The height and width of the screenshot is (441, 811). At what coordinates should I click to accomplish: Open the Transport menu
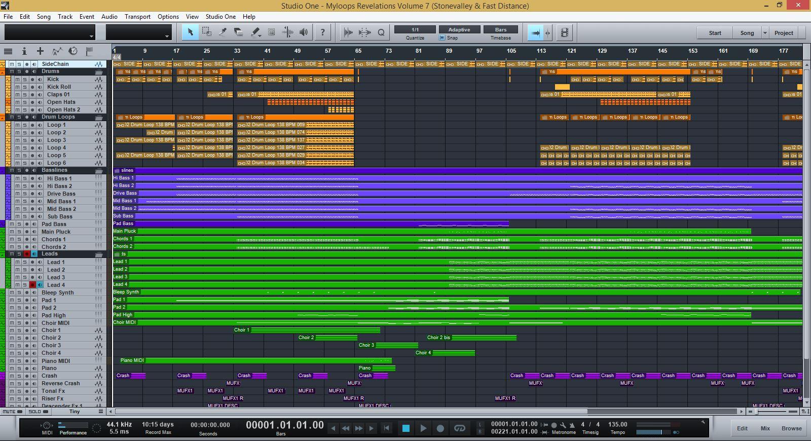(137, 16)
